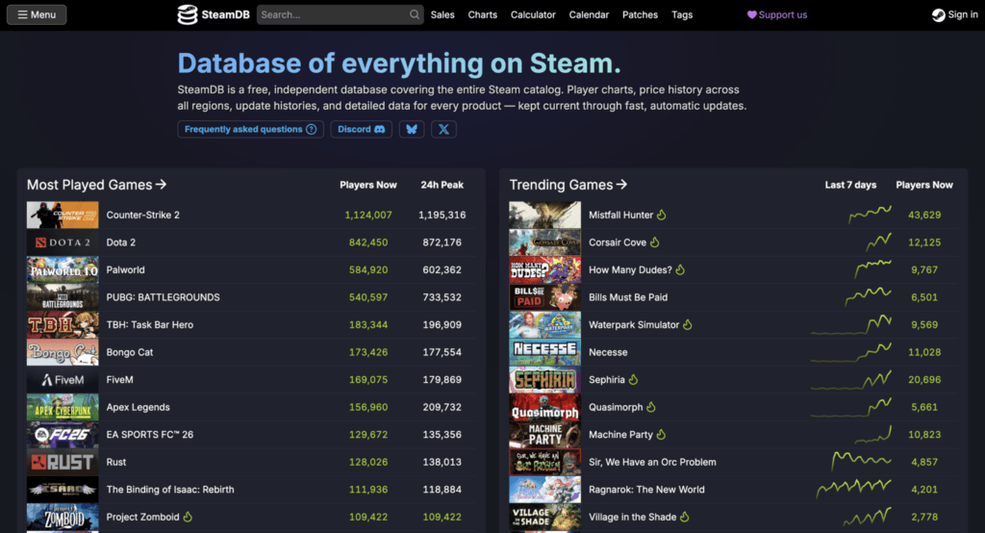
Task: Open the Charts menu item
Action: [x=483, y=14]
